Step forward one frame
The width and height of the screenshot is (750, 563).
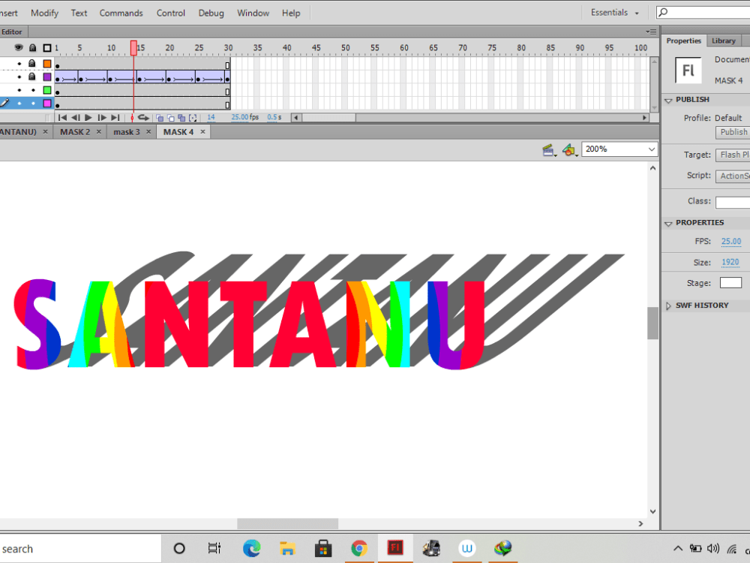pyautogui.click(x=101, y=117)
